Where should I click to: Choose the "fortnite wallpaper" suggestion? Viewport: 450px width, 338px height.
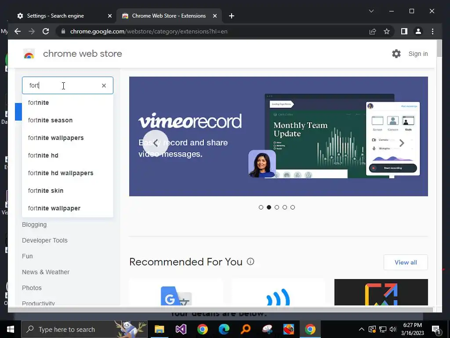(68, 208)
